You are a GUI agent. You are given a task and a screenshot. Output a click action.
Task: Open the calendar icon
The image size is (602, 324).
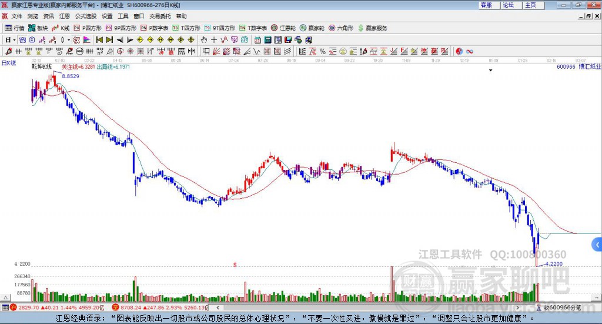pos(257,40)
